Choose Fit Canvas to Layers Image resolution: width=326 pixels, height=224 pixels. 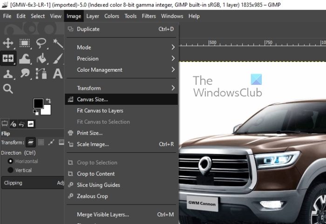[122, 110]
